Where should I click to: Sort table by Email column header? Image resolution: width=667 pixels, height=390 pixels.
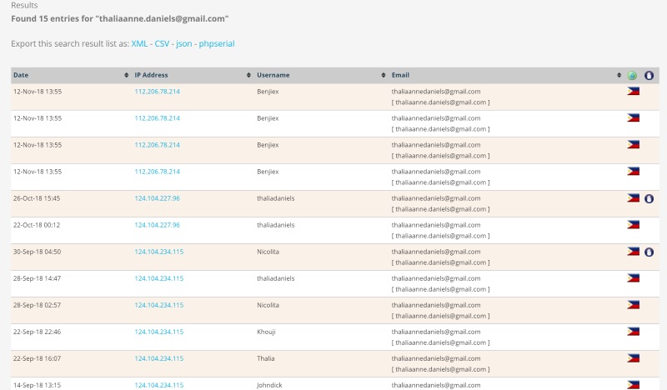pyautogui.click(x=400, y=75)
